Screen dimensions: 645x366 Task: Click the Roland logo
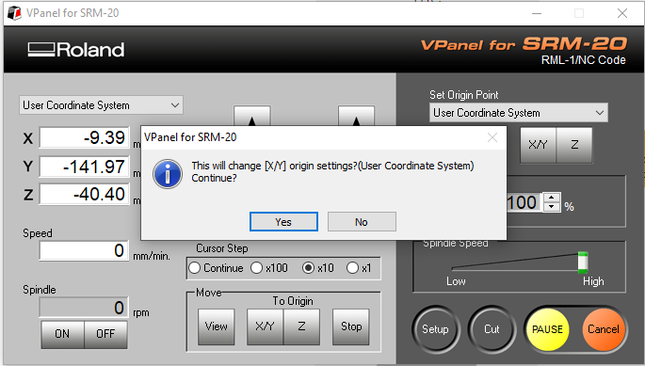[x=76, y=50]
